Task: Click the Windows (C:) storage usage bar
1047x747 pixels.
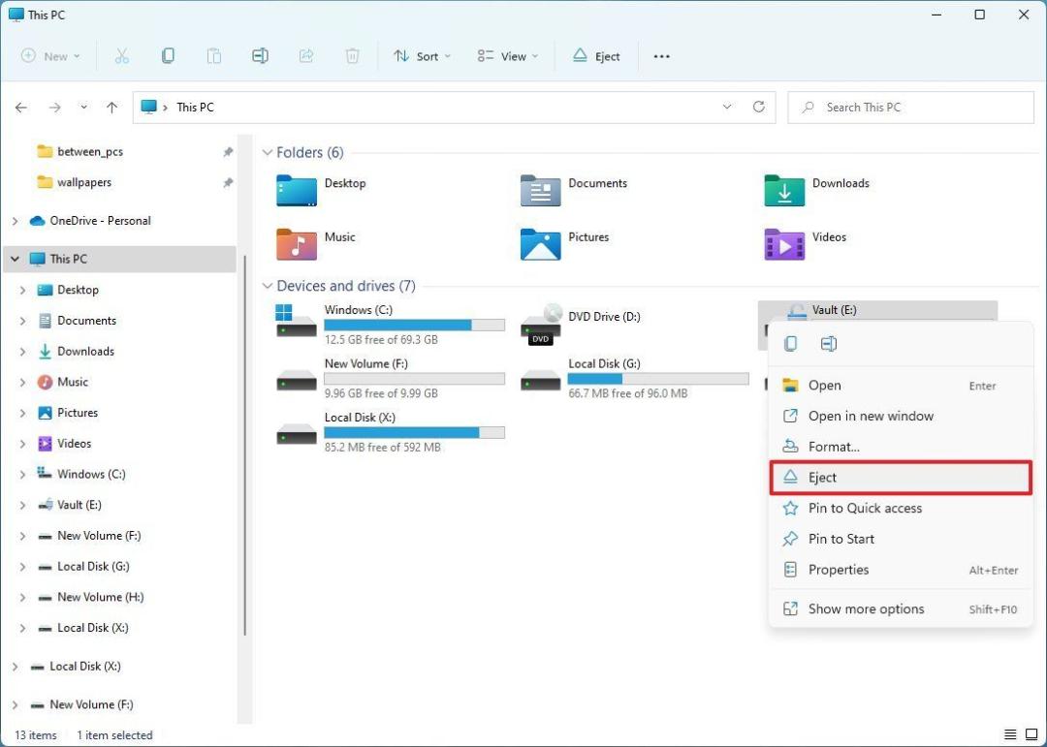Action: point(414,326)
